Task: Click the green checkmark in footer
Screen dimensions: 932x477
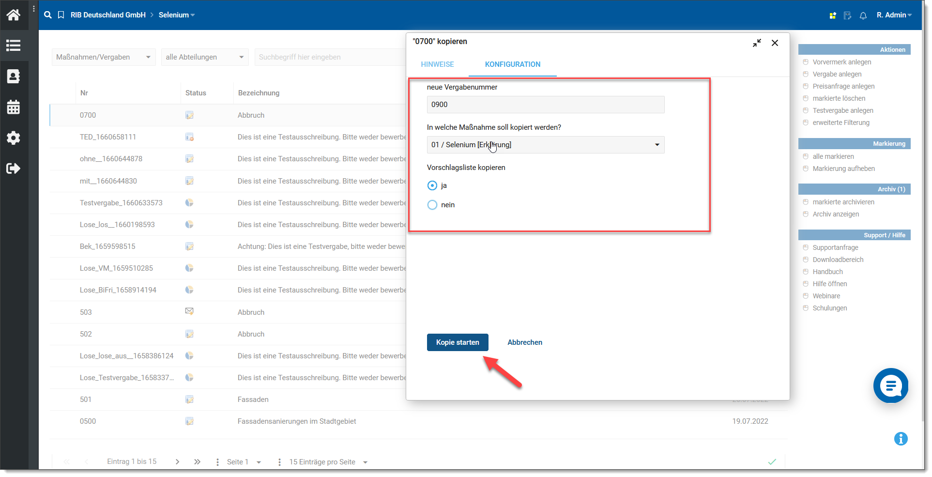Action: (x=772, y=462)
